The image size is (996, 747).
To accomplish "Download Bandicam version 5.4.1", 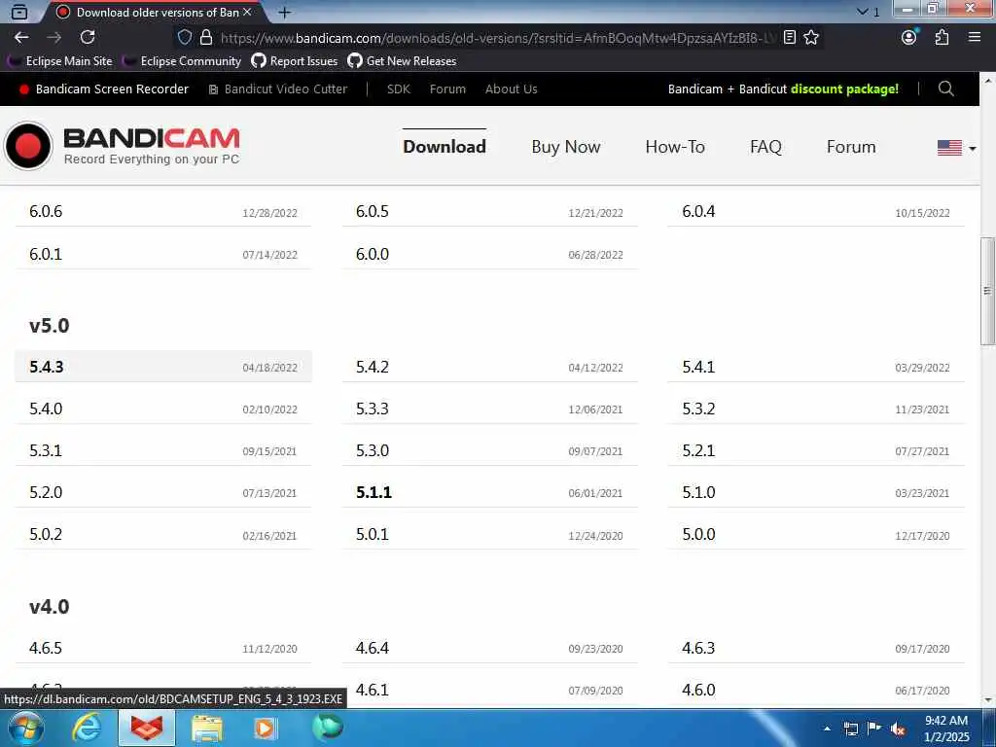I will tap(816, 367).
